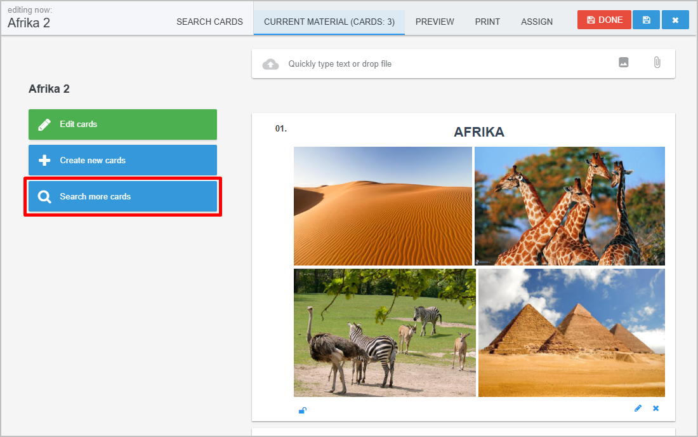This screenshot has height=437, width=698.
Task: Close the editor with the blue X button
Action: (675, 20)
